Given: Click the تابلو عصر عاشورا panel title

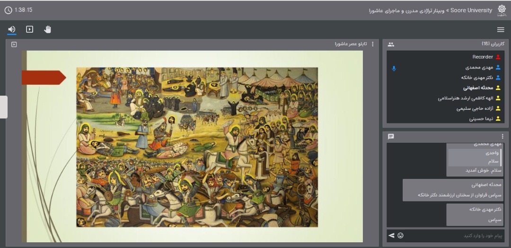Looking at the screenshot, I should [x=351, y=44].
